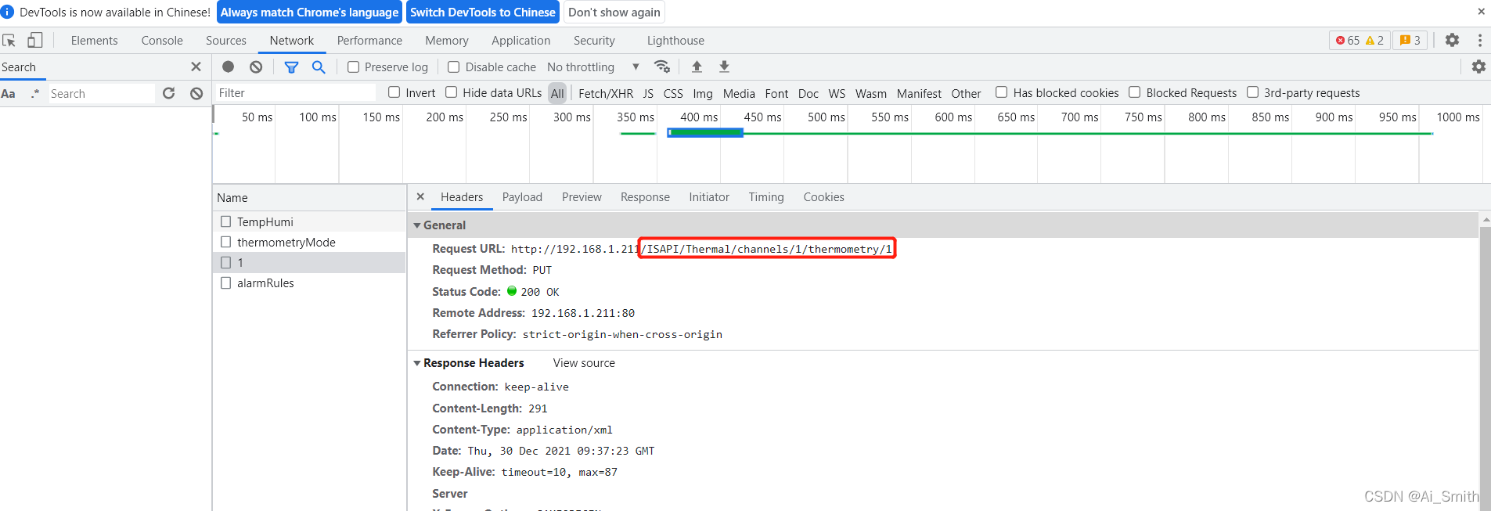Check the Invert filter option
1491x511 pixels.
point(394,92)
